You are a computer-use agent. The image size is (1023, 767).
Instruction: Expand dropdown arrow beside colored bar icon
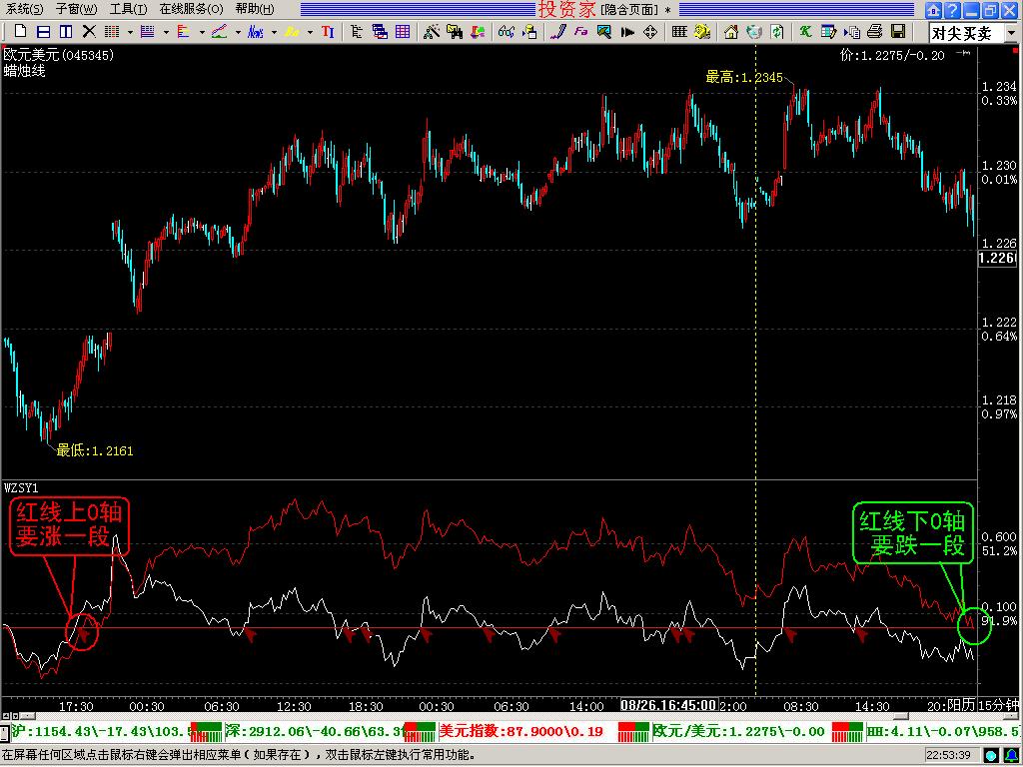(202, 32)
